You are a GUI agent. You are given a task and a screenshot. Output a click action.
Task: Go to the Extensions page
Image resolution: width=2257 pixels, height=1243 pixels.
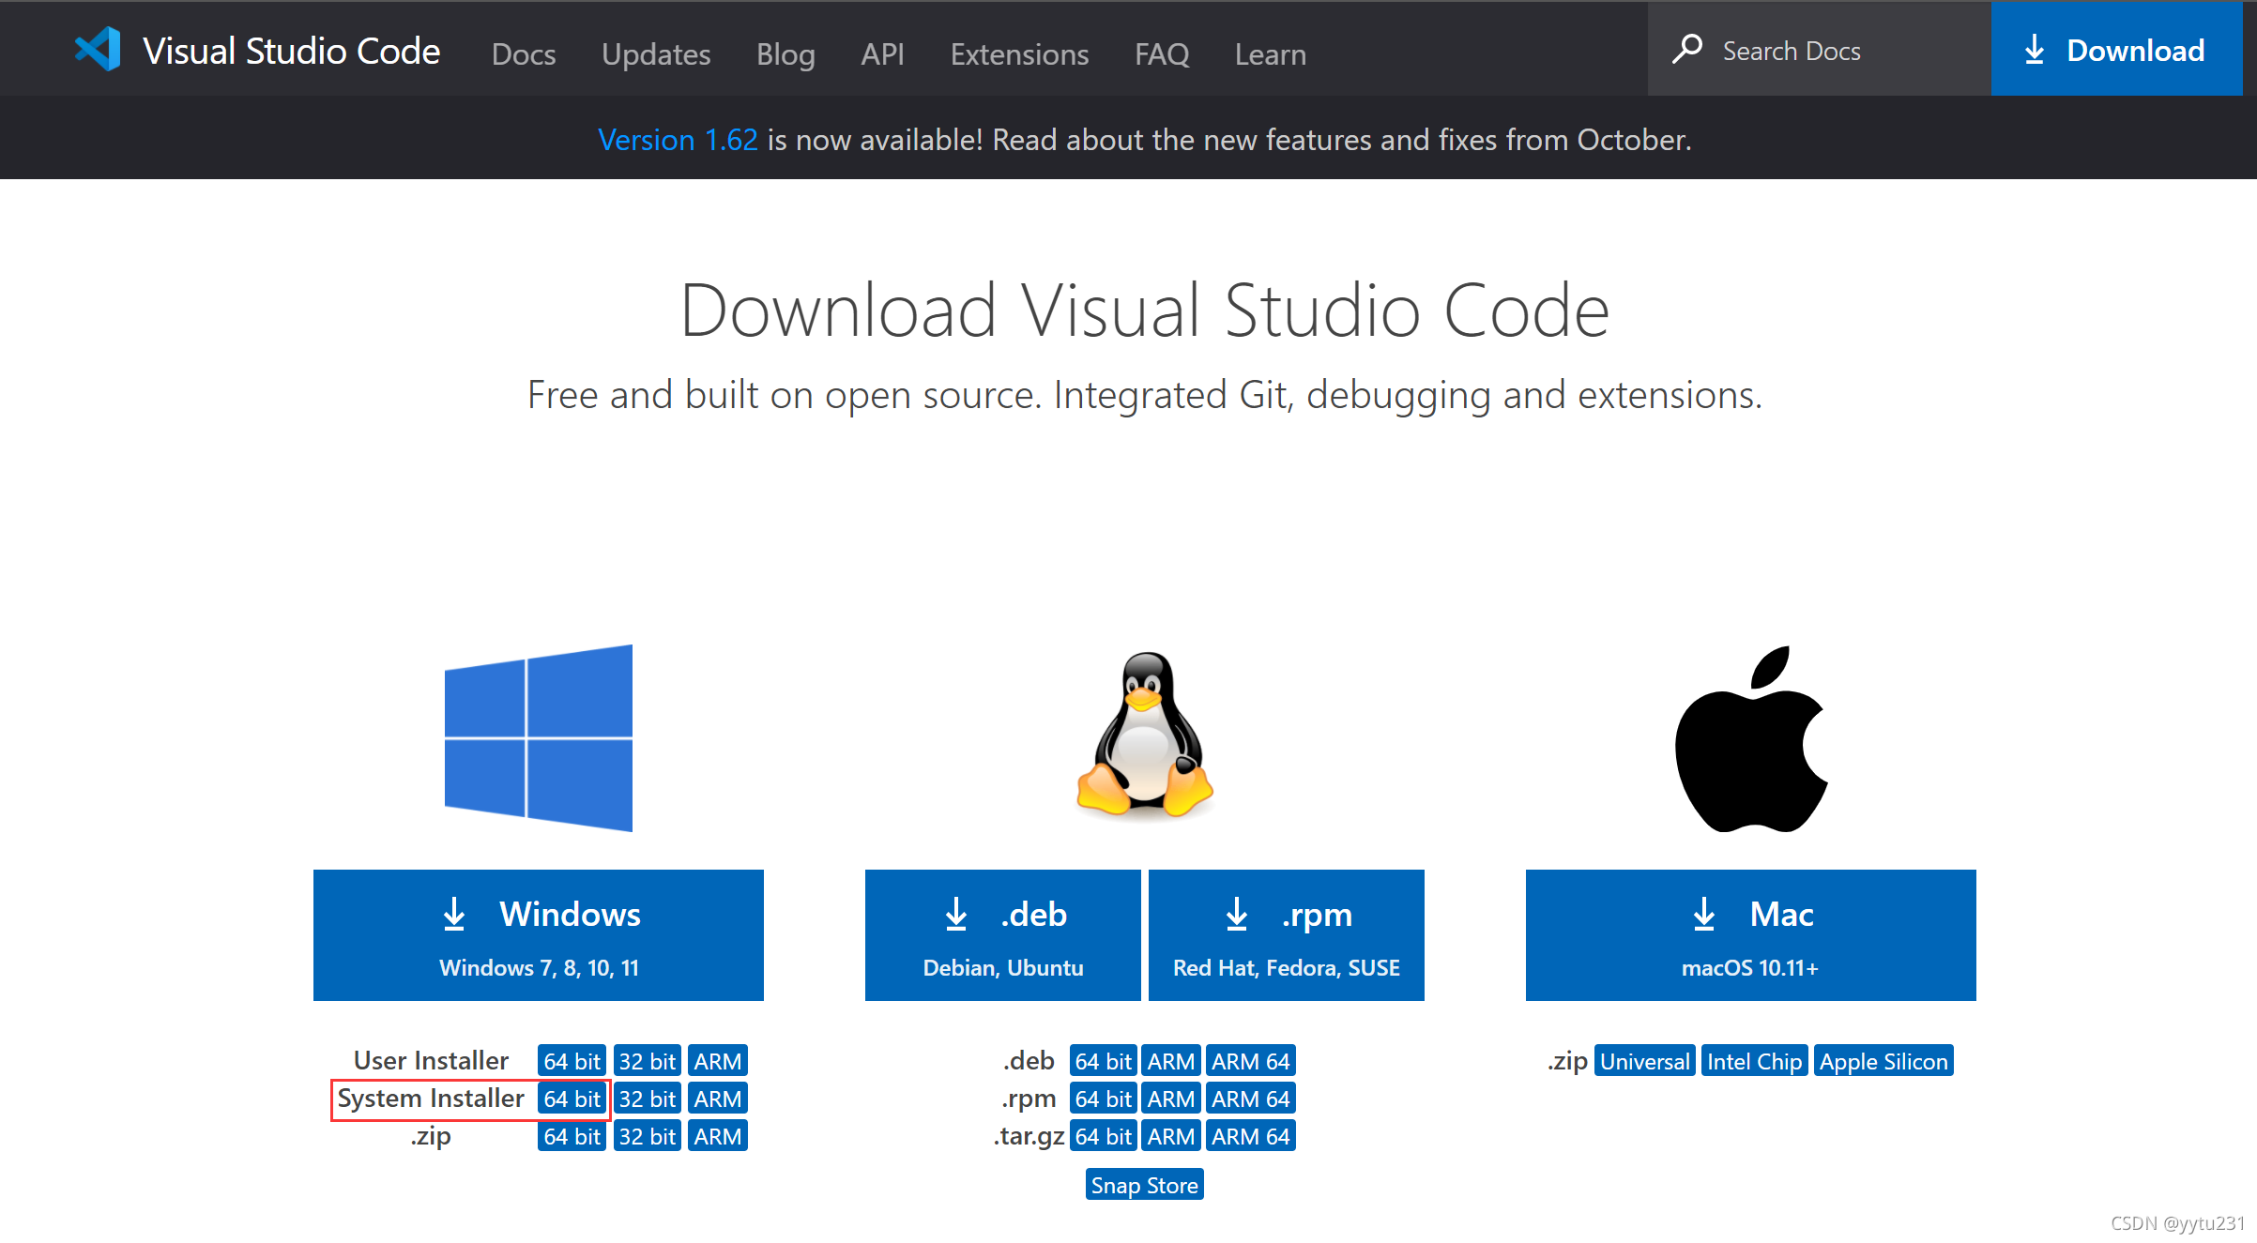click(1019, 54)
